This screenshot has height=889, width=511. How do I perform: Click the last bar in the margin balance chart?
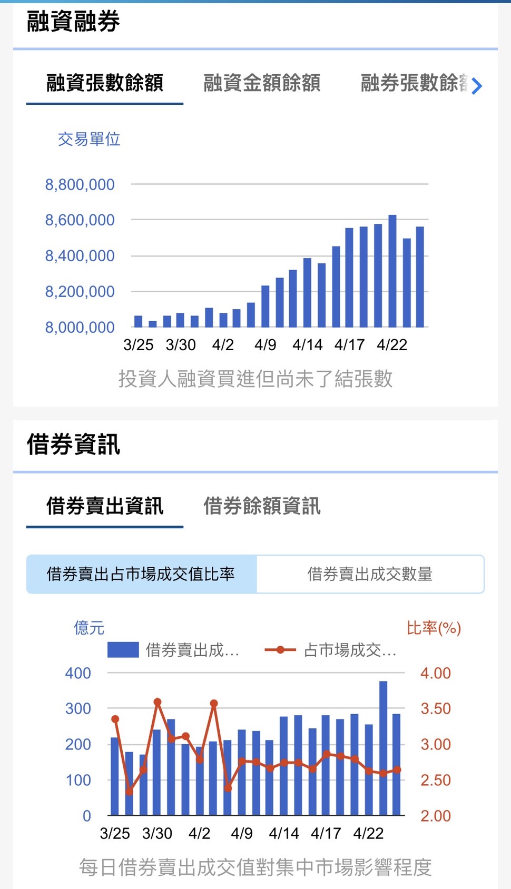coord(420,276)
